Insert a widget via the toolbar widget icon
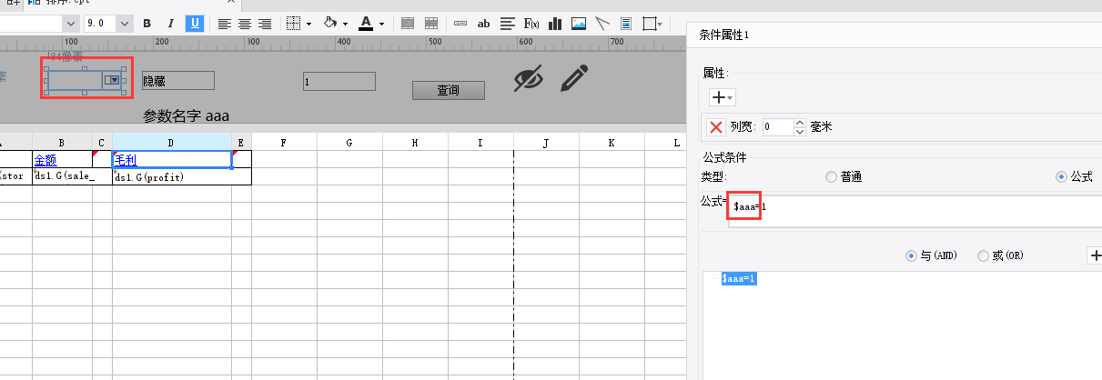 coord(460,24)
